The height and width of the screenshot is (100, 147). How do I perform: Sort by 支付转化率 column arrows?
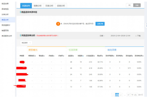[143, 56]
